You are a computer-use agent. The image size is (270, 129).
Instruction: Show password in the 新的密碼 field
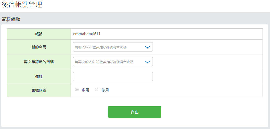point(148,47)
